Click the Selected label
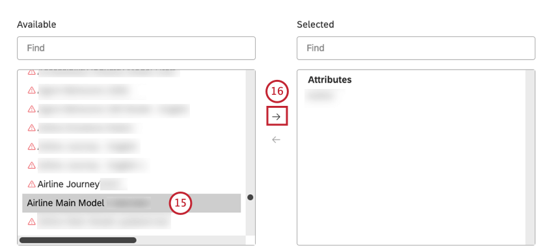553x252 pixels. click(x=316, y=24)
